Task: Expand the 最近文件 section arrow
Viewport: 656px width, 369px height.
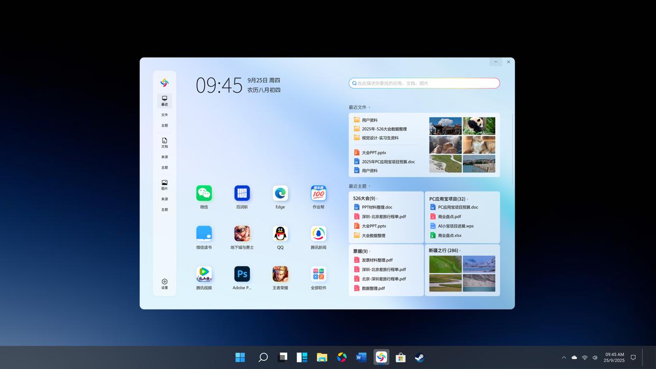Action: [369, 108]
